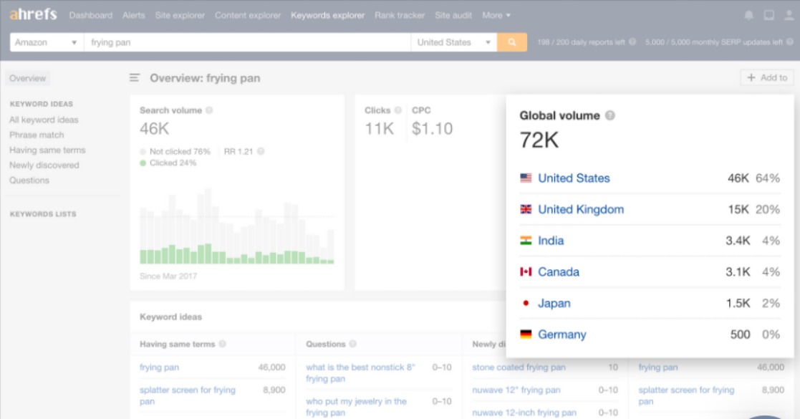Open 'splatter screen for frying pan' under Having same terms

188,395
